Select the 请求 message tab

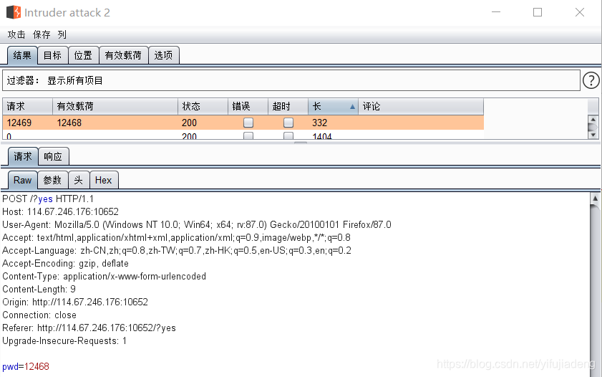(23, 156)
